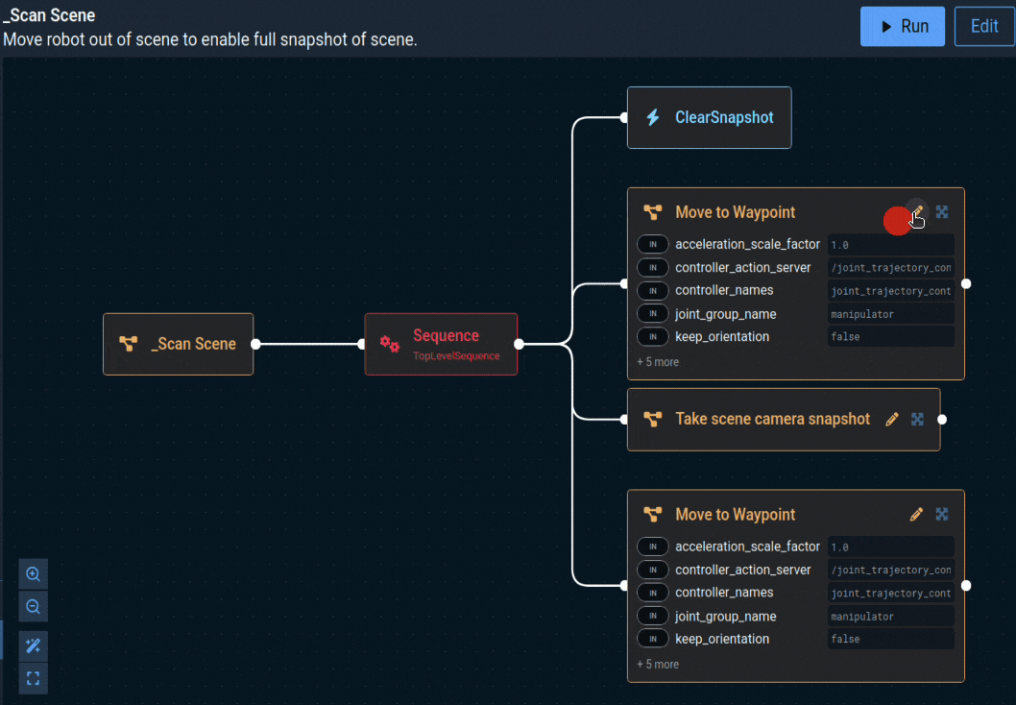This screenshot has width=1016, height=705.
Task: Expand the bottom Move to Waypoint subtree icon
Action: tap(942, 515)
